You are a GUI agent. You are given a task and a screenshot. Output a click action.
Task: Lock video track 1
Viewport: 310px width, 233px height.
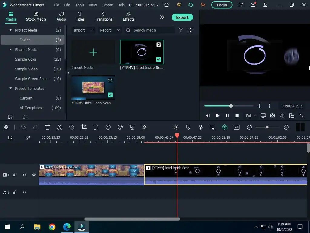tap(15, 175)
